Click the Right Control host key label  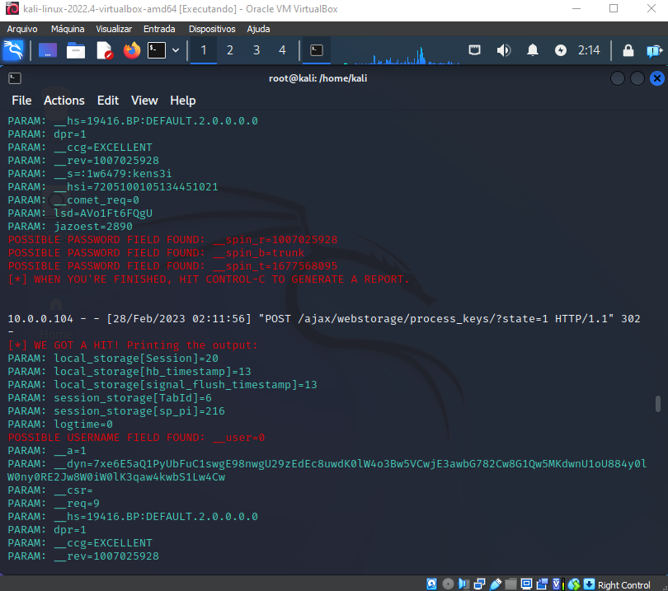coord(624,585)
